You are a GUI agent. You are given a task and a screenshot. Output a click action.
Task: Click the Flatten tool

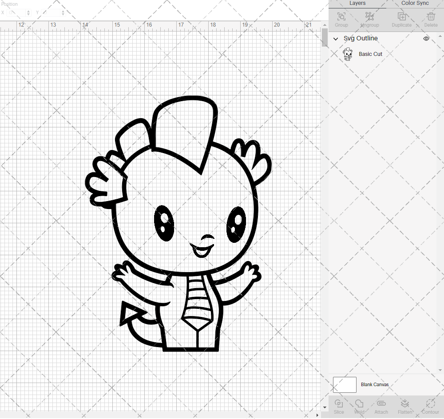[405, 404]
